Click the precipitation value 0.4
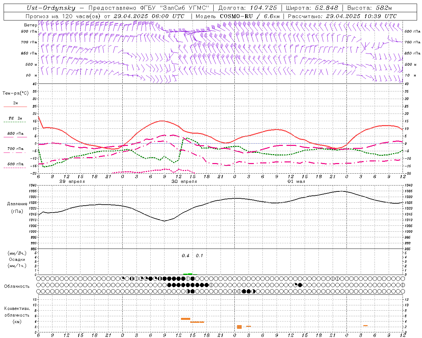Screen dimensions: 422x338 [x=186, y=256]
